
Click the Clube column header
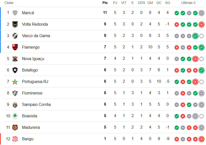9,3
